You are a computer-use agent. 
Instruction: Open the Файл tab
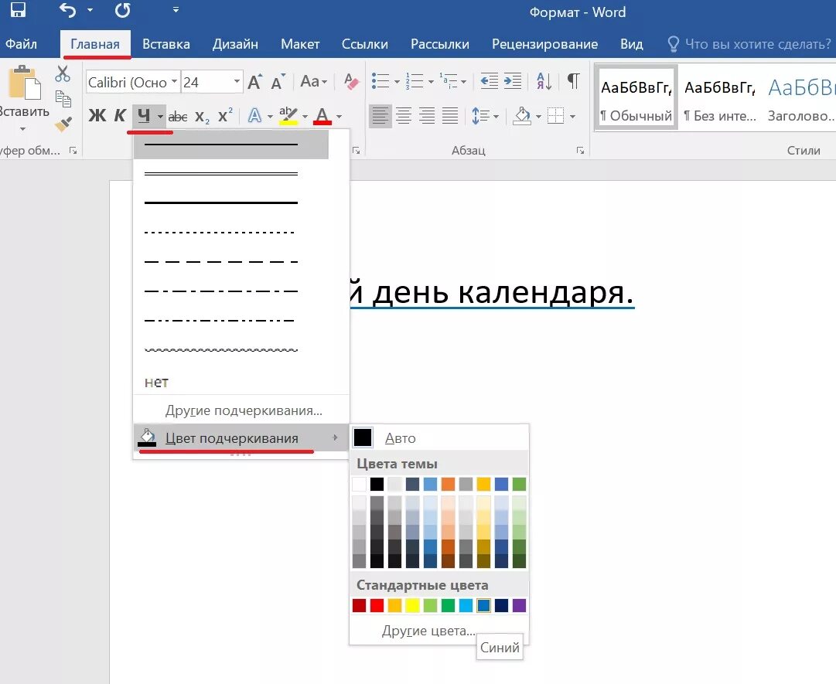click(x=22, y=44)
